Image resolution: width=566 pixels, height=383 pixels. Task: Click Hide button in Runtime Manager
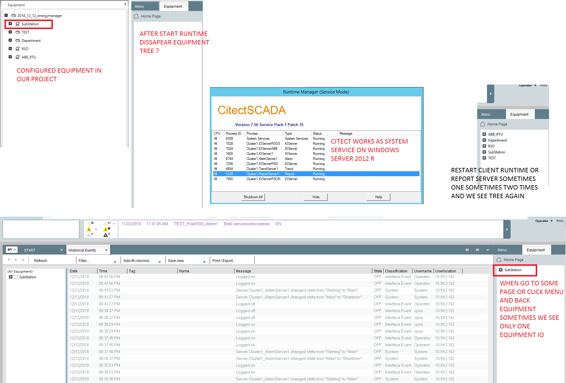(316, 197)
